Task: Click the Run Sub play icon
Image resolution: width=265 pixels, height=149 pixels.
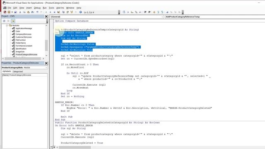Action: click(46, 12)
